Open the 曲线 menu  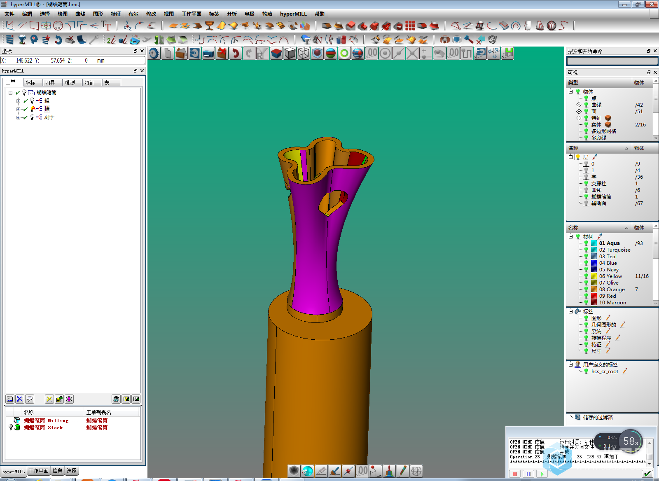80,14
